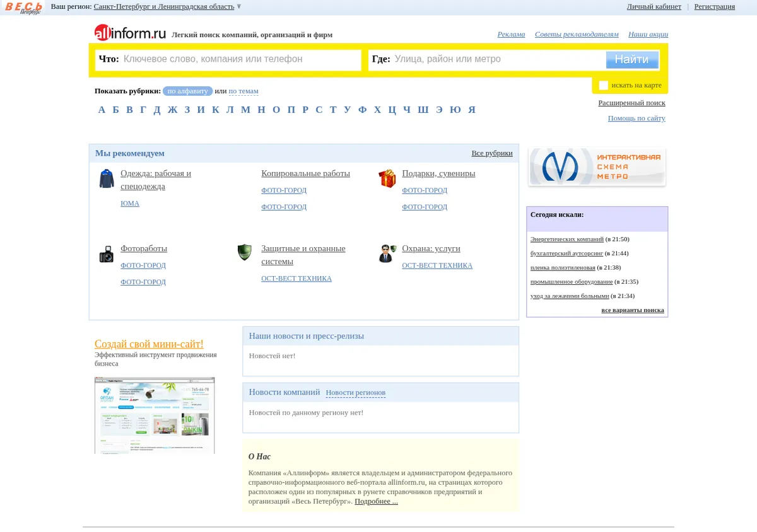Click the green shield icon
The image size is (757, 532).
pos(245,253)
